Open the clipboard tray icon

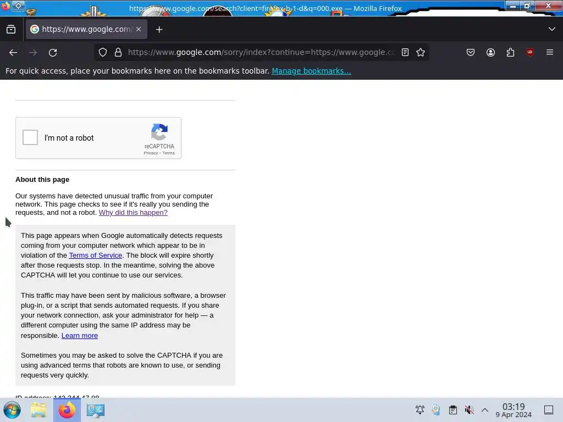point(453,410)
